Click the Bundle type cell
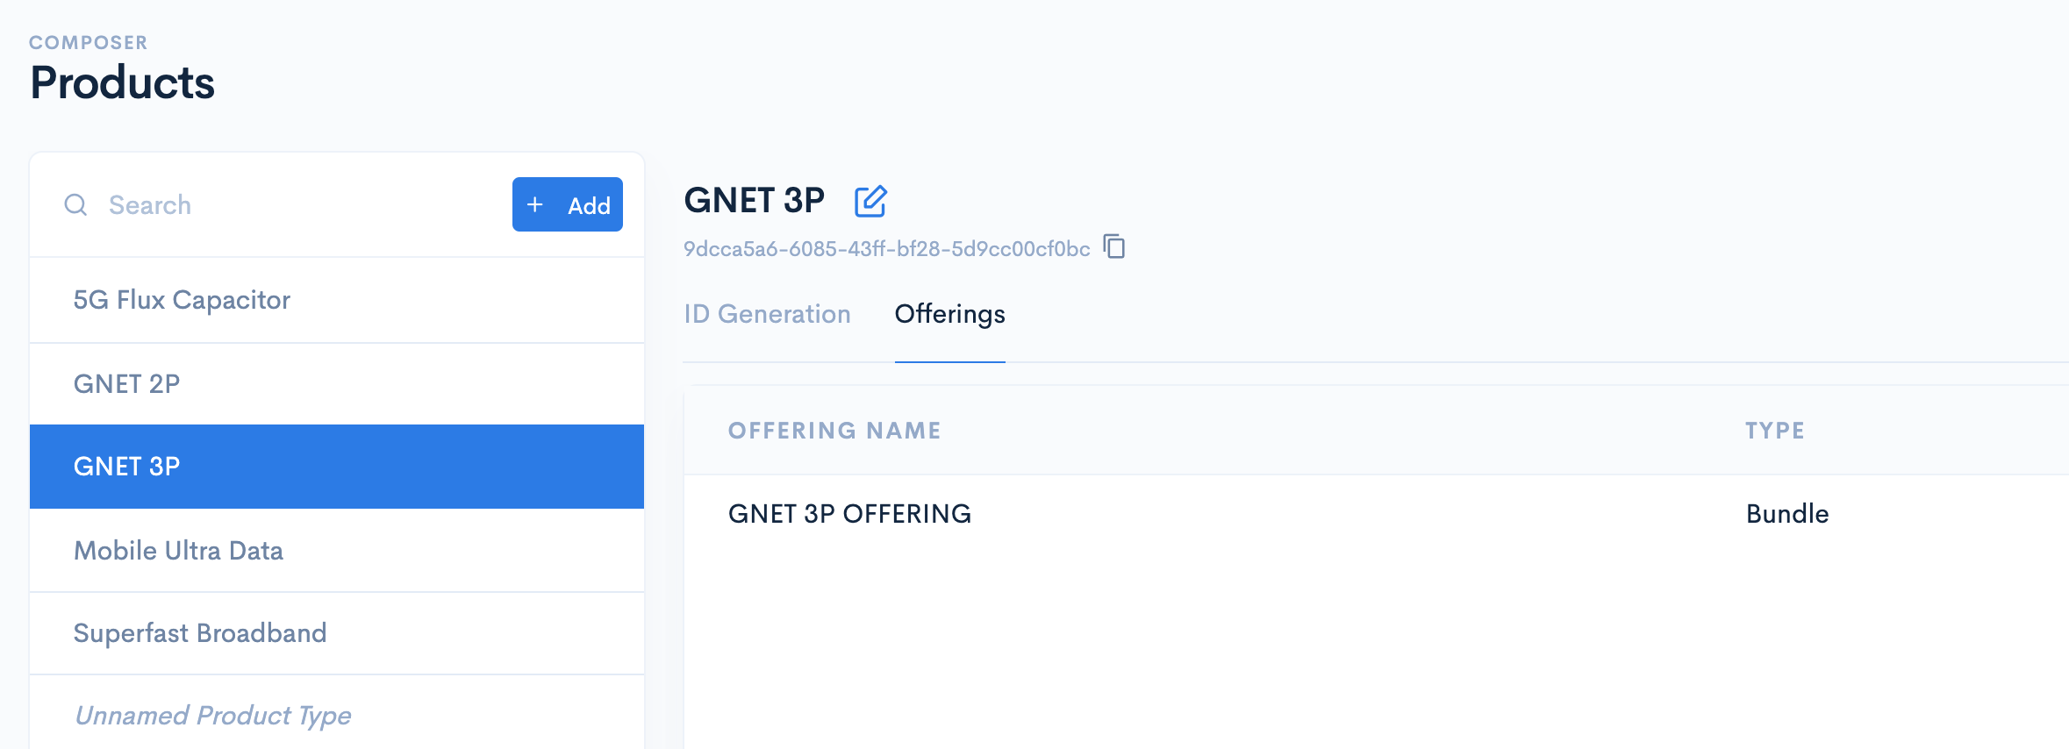 coord(1787,514)
